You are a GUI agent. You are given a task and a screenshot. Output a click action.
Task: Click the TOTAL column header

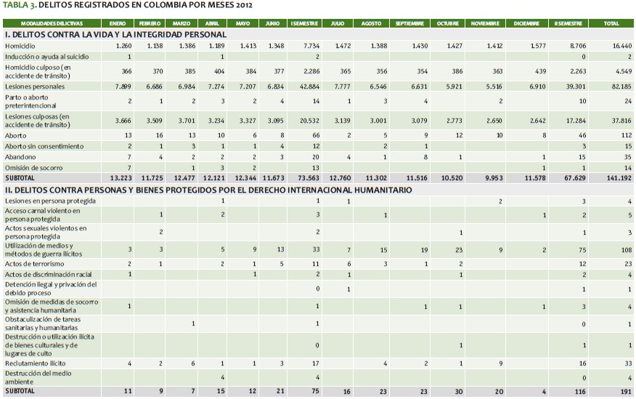click(x=611, y=23)
